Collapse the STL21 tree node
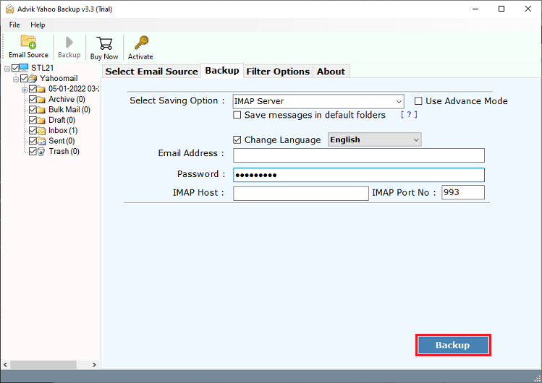This screenshot has width=542, height=383. pos(7,69)
